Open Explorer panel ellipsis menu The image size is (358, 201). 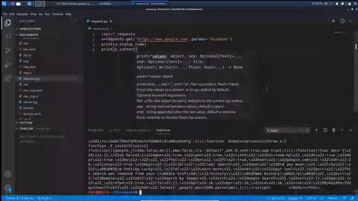pos(76,21)
